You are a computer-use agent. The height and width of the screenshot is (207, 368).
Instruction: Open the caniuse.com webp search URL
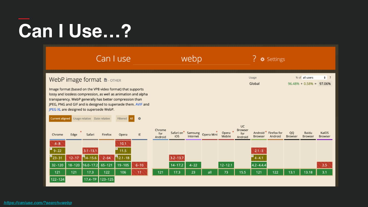tap(38, 203)
